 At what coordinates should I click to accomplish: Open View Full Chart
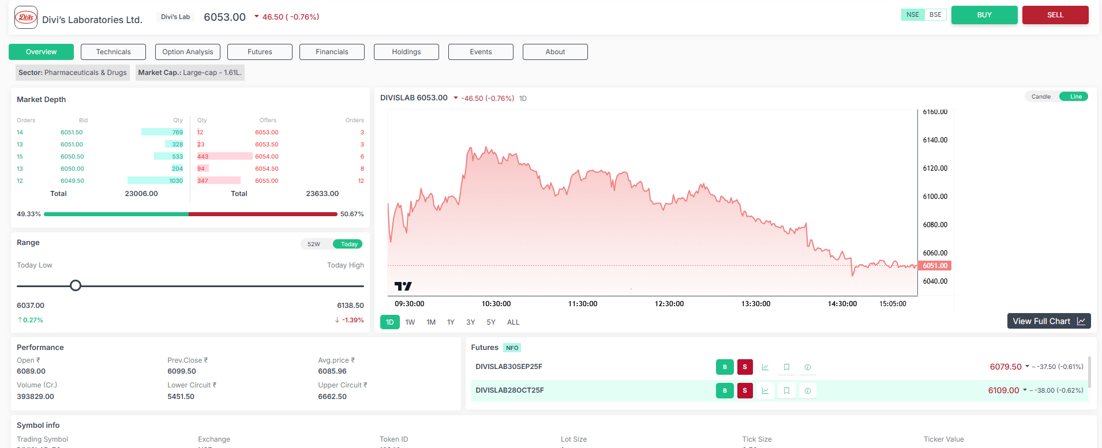point(1048,321)
